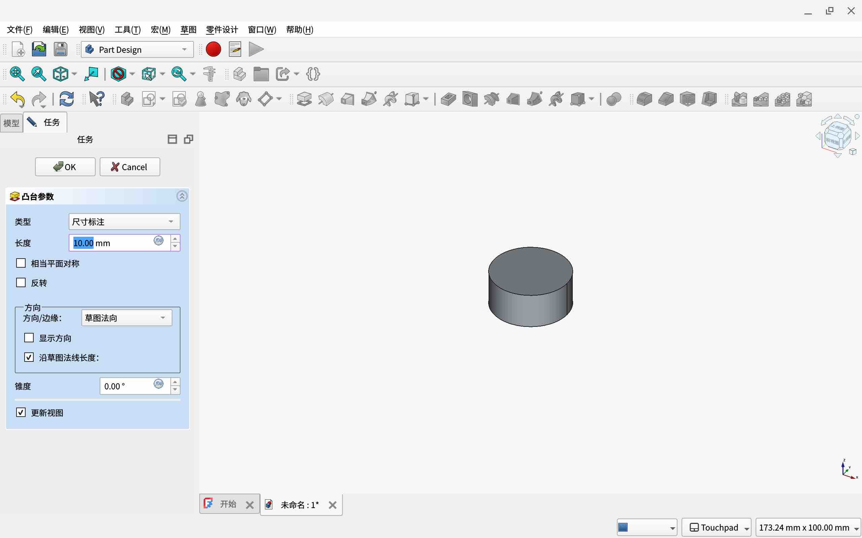Click the Undo arrow icon
This screenshot has width=862, height=538.
click(18, 99)
